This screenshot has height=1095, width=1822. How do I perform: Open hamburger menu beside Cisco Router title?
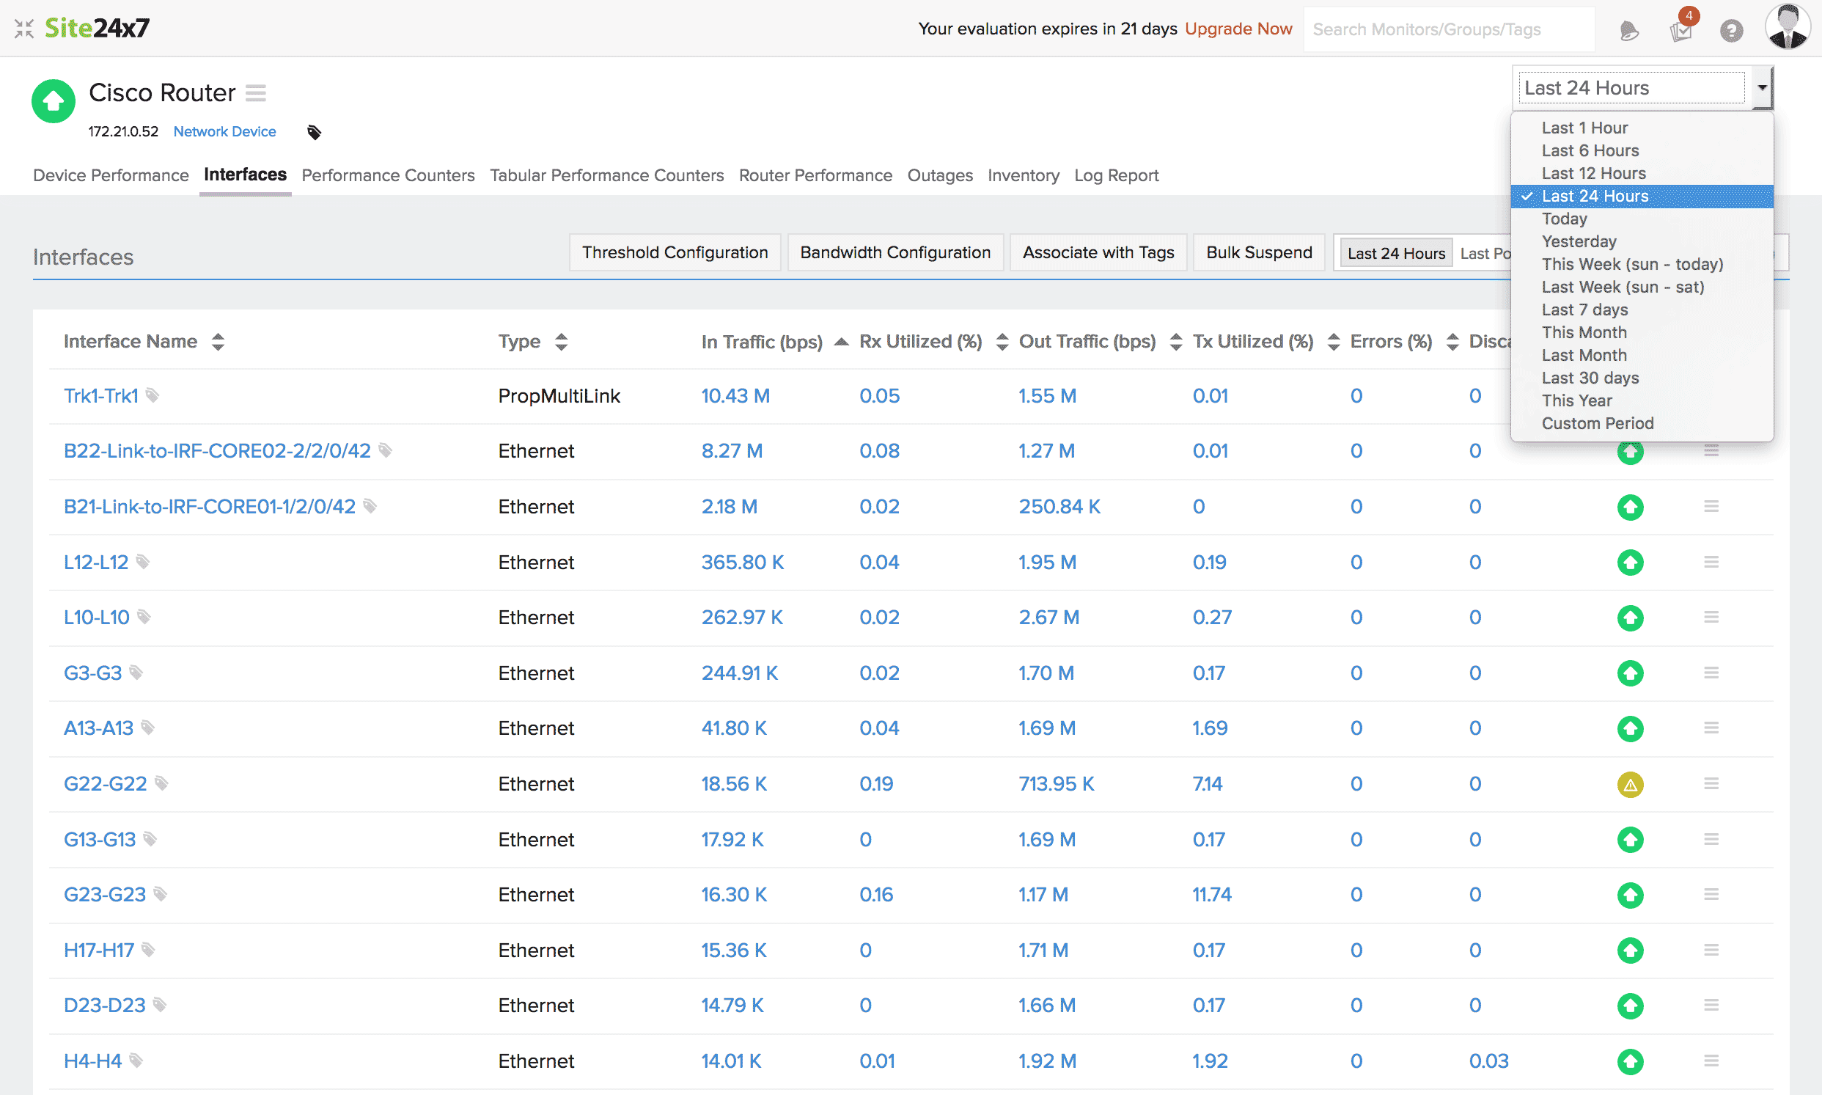click(x=256, y=93)
